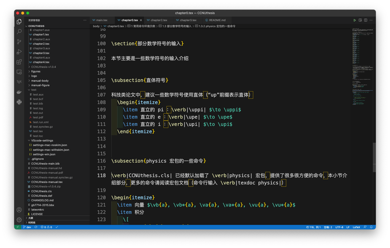390x248 pixels.
Task: Click the UTF-8 encoding selector
Action: point(339,227)
